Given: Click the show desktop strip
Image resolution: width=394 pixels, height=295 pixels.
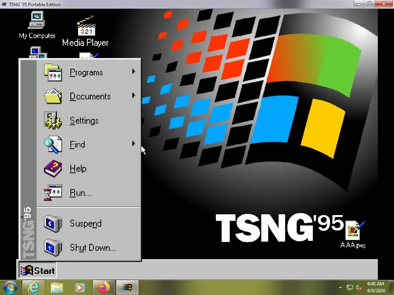Looking at the screenshot, I should tap(392, 287).
